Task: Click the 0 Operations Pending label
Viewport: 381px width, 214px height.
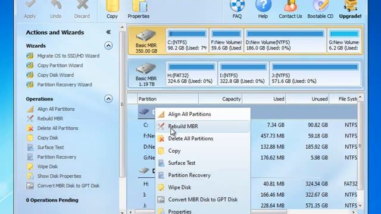Action: tap(52, 200)
